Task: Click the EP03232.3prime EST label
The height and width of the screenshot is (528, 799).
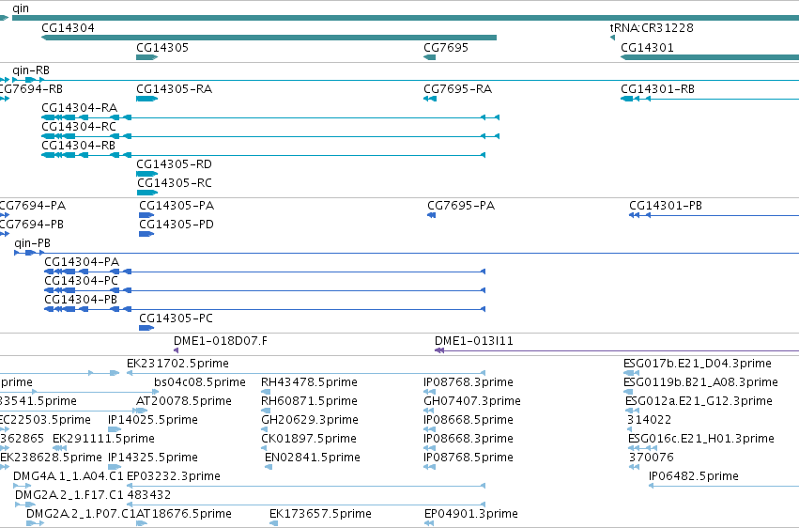Action: [174, 476]
